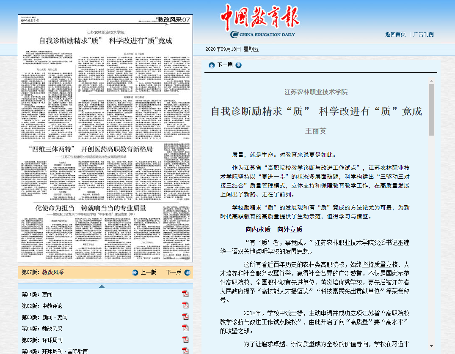The width and height of the screenshot is (455, 354).
Task: Go to 返回首页 link
Action: point(395,34)
